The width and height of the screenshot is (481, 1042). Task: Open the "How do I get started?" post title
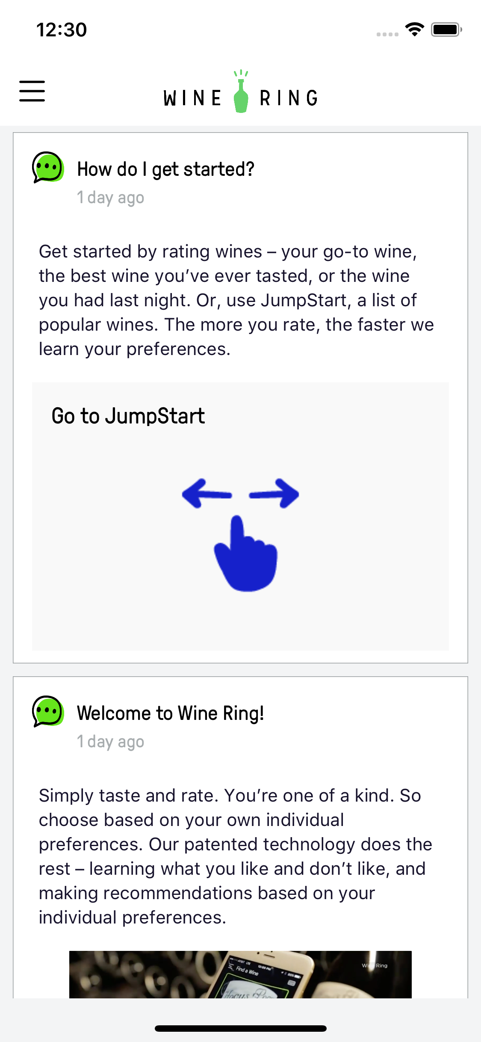[x=165, y=169]
